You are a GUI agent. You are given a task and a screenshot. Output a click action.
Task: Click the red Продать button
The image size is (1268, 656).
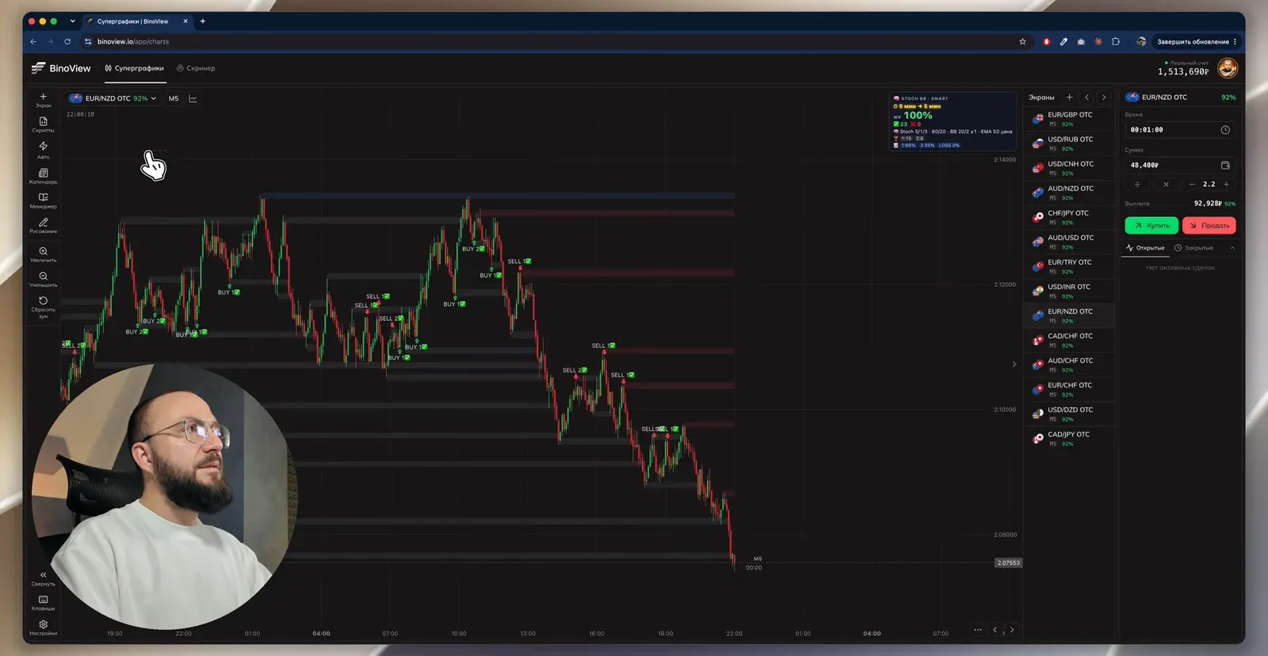tap(1209, 226)
